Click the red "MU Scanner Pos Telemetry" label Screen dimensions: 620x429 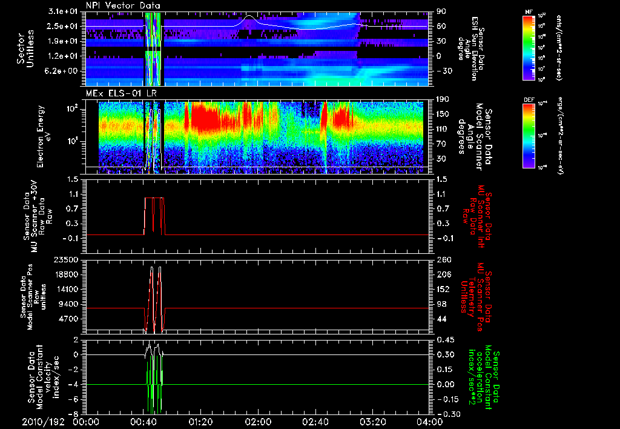tap(477, 297)
